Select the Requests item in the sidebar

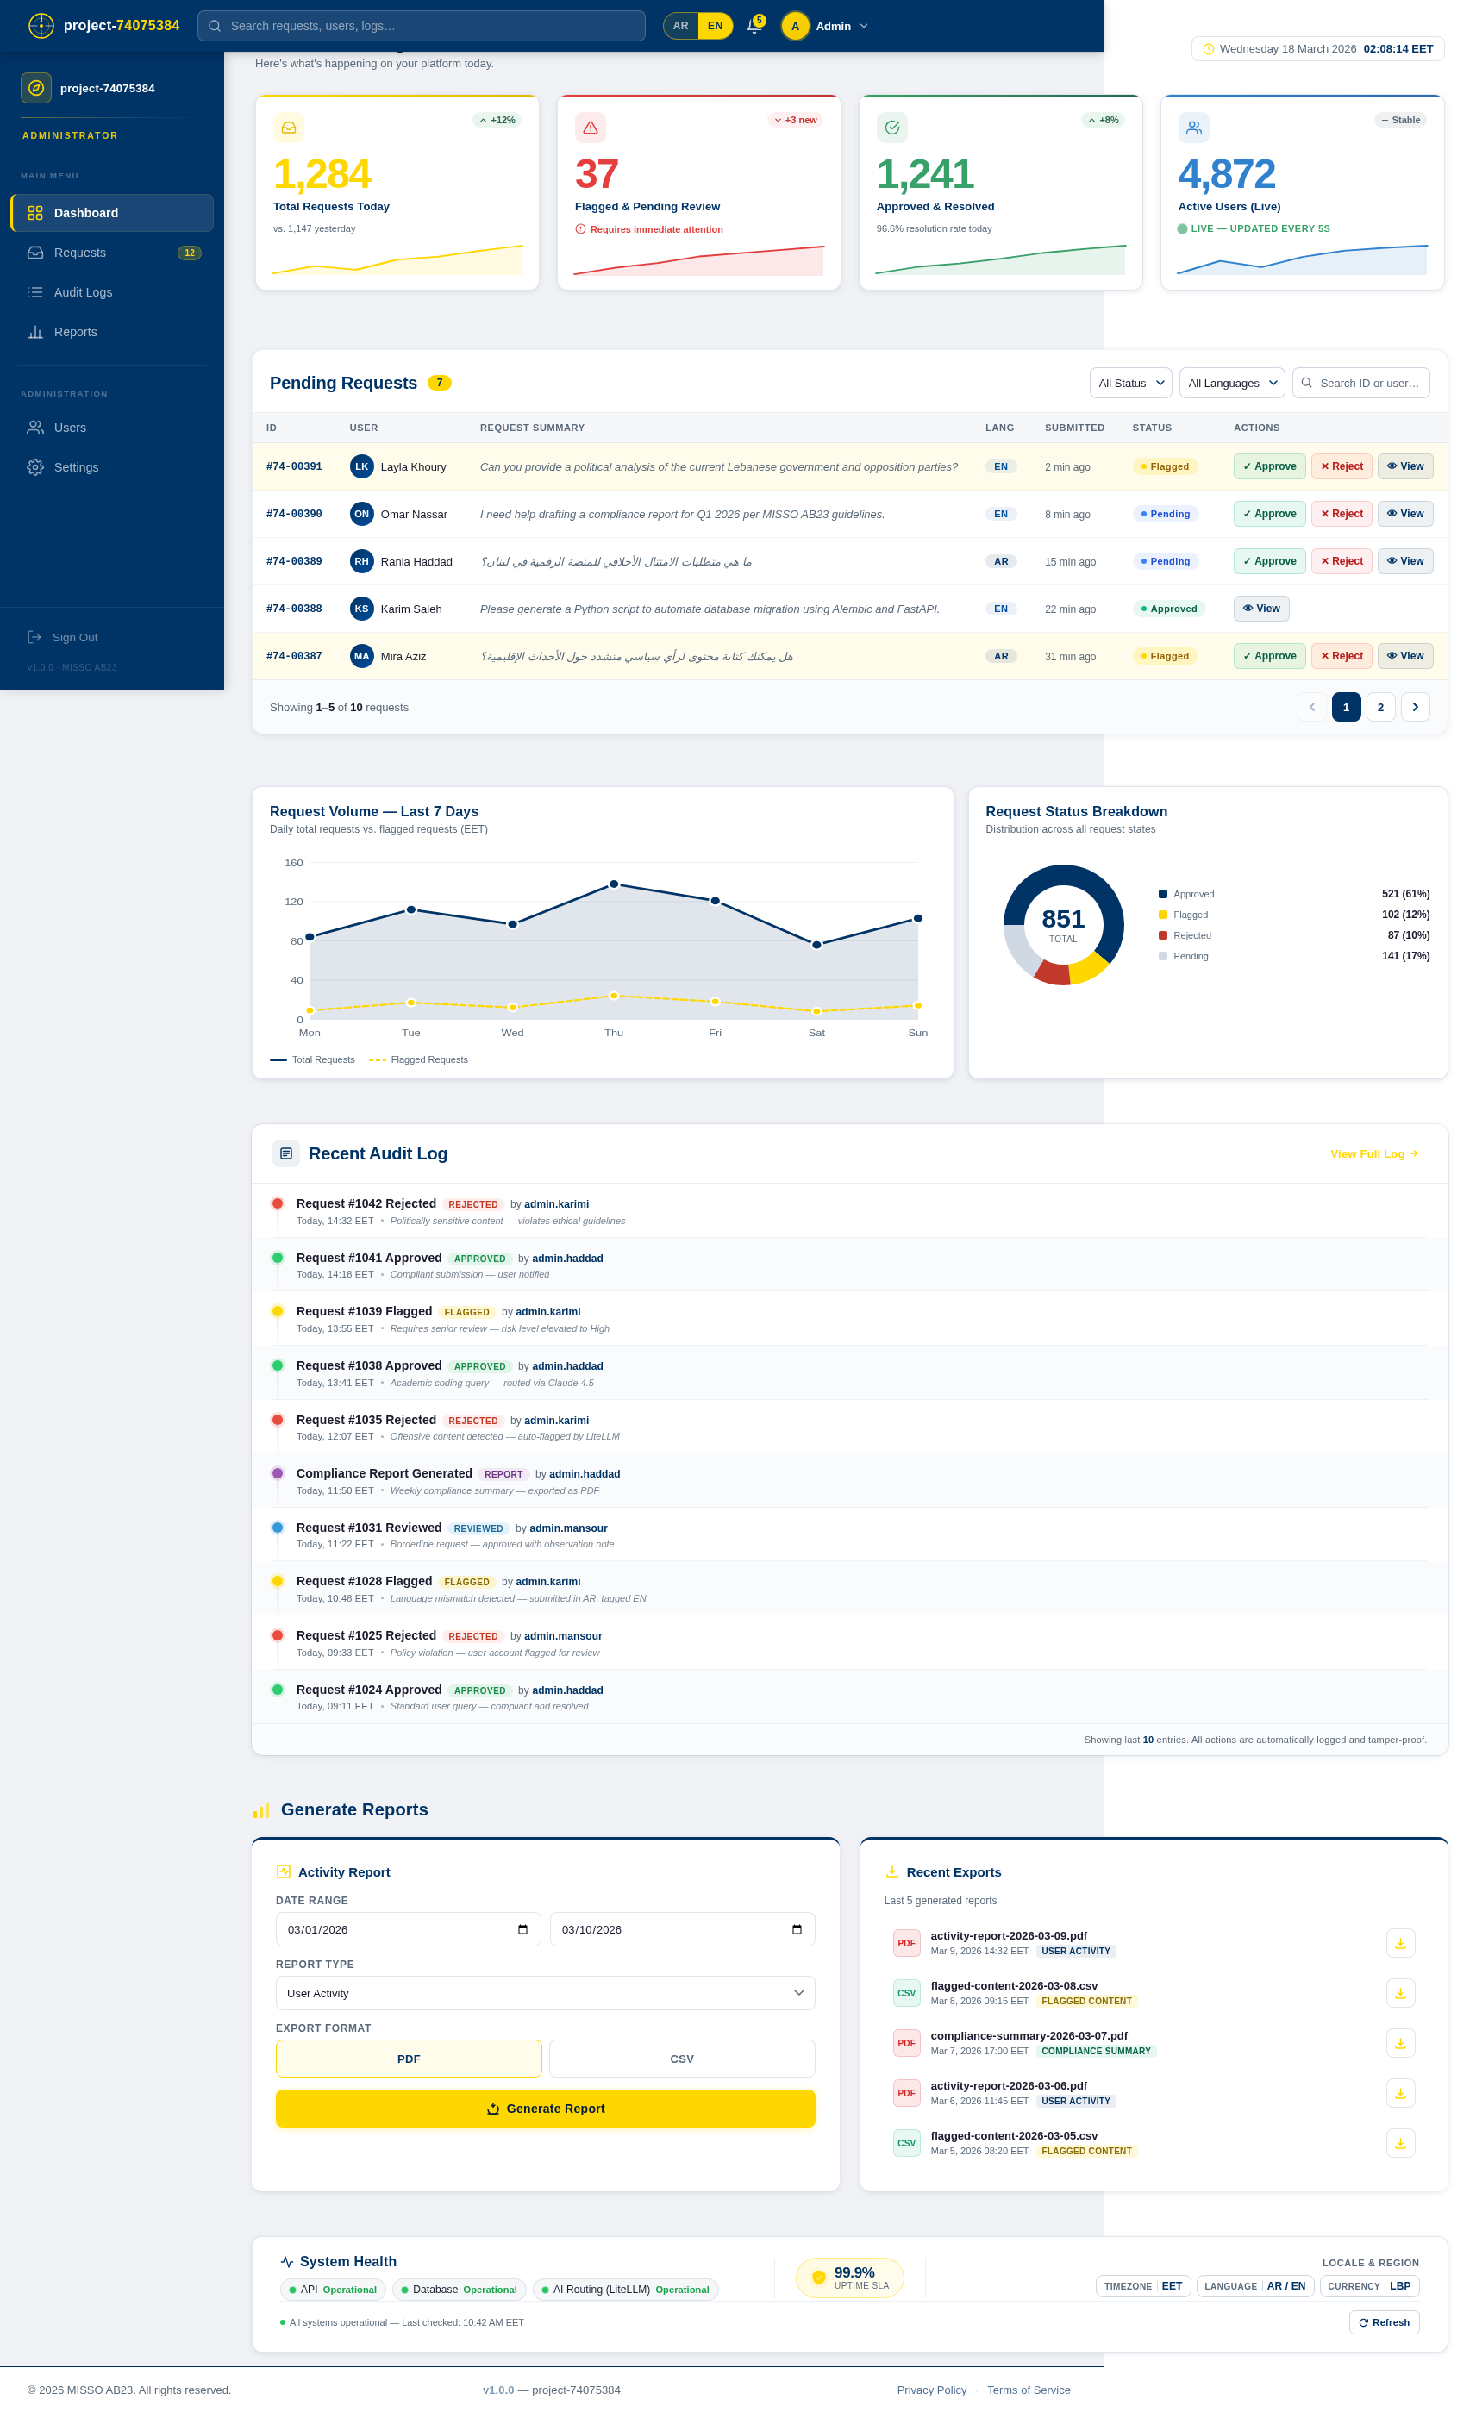click(78, 253)
